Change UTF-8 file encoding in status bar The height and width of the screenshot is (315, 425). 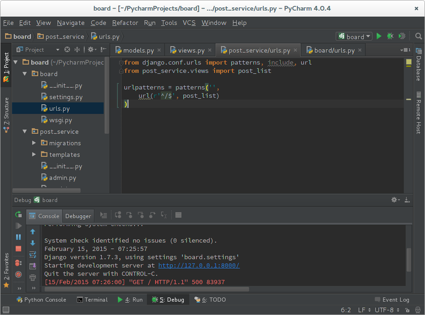click(x=387, y=310)
